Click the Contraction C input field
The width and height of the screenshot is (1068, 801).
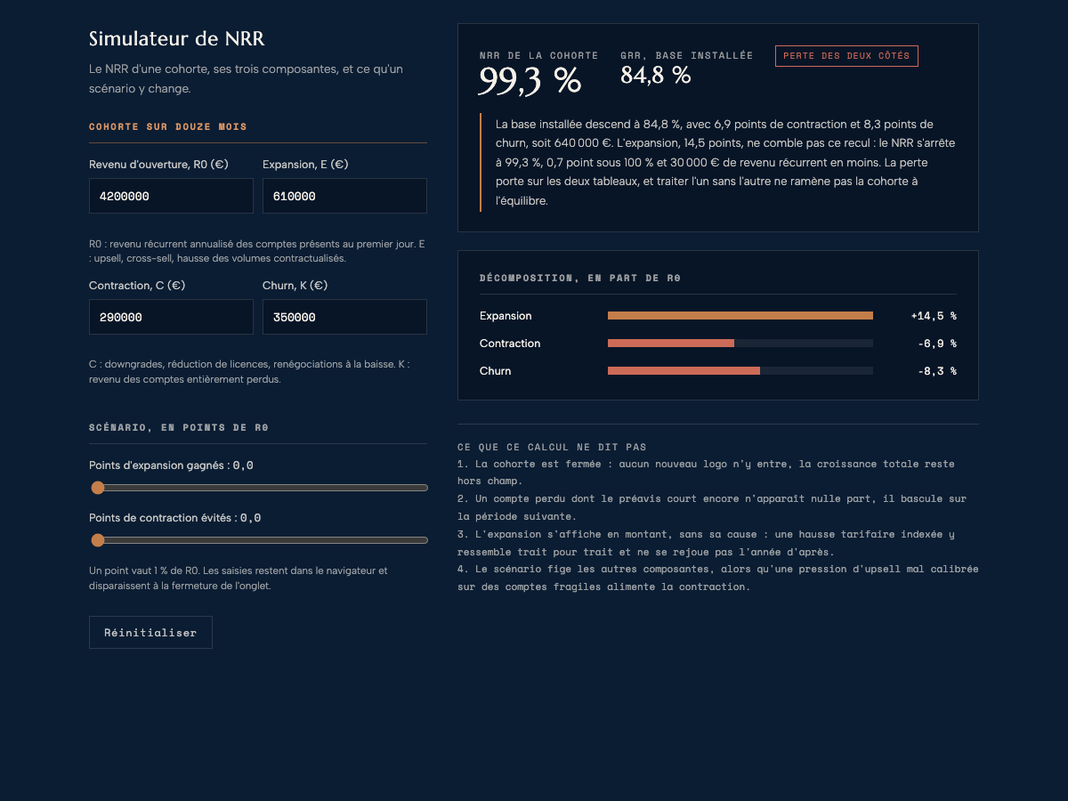(x=171, y=317)
